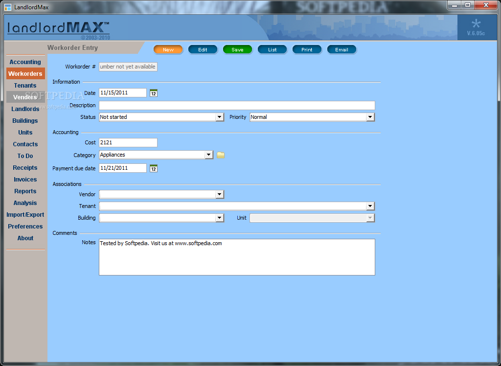Click the Date input field
501x366 pixels.
tap(123, 92)
